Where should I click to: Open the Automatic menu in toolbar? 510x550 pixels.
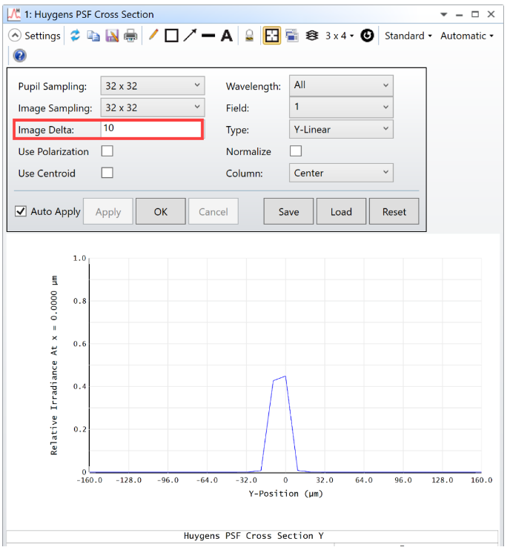point(466,36)
